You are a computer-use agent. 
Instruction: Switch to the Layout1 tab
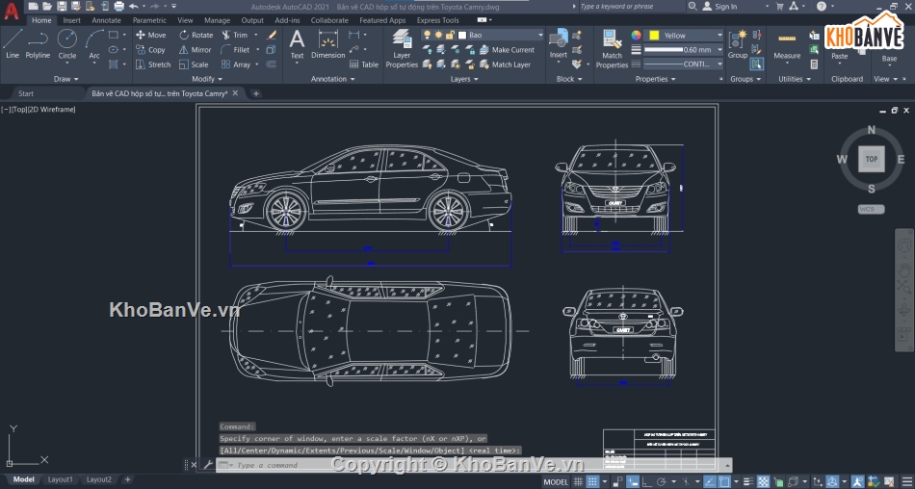(60, 479)
